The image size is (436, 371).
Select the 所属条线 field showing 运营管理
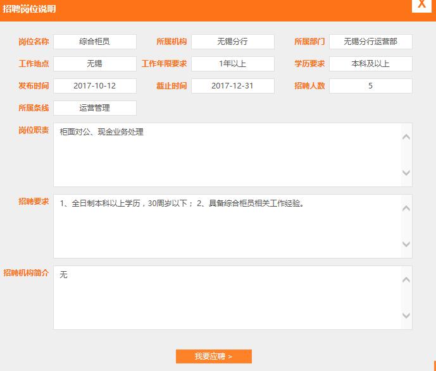click(95, 108)
